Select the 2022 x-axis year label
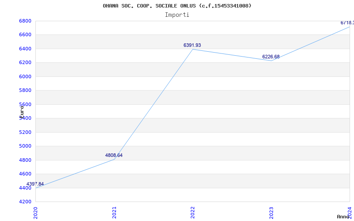Viewport: 354px width, 221px height. pyautogui.click(x=192, y=213)
